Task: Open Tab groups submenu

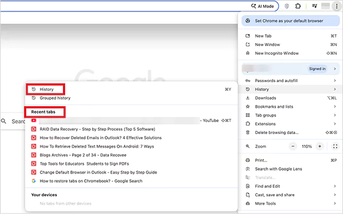Action: [x=290, y=115]
